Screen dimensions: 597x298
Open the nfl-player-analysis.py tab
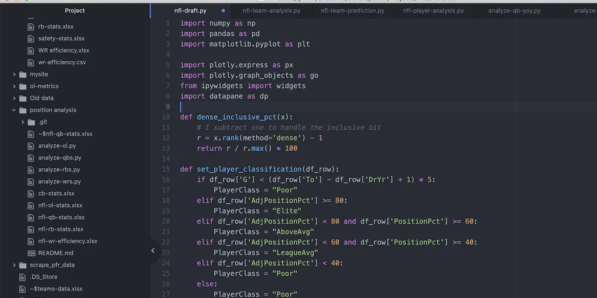(x=433, y=11)
